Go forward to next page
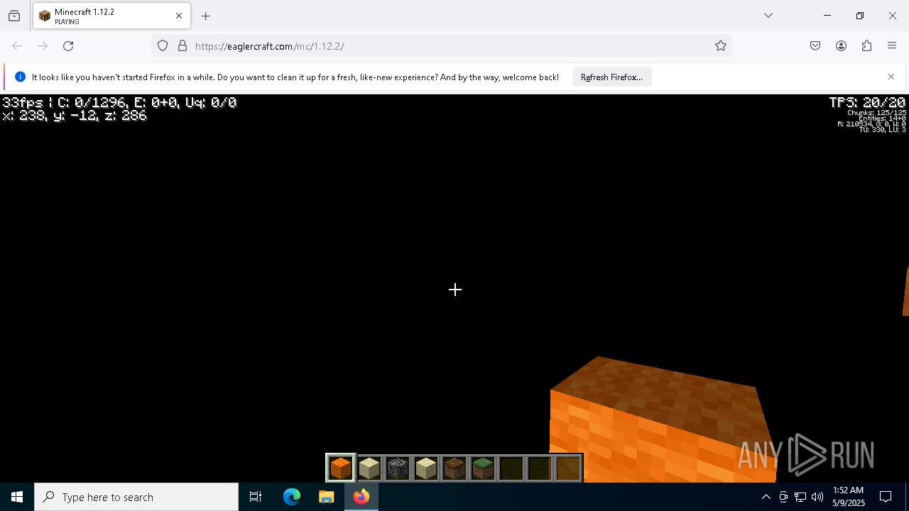 pyautogui.click(x=43, y=46)
